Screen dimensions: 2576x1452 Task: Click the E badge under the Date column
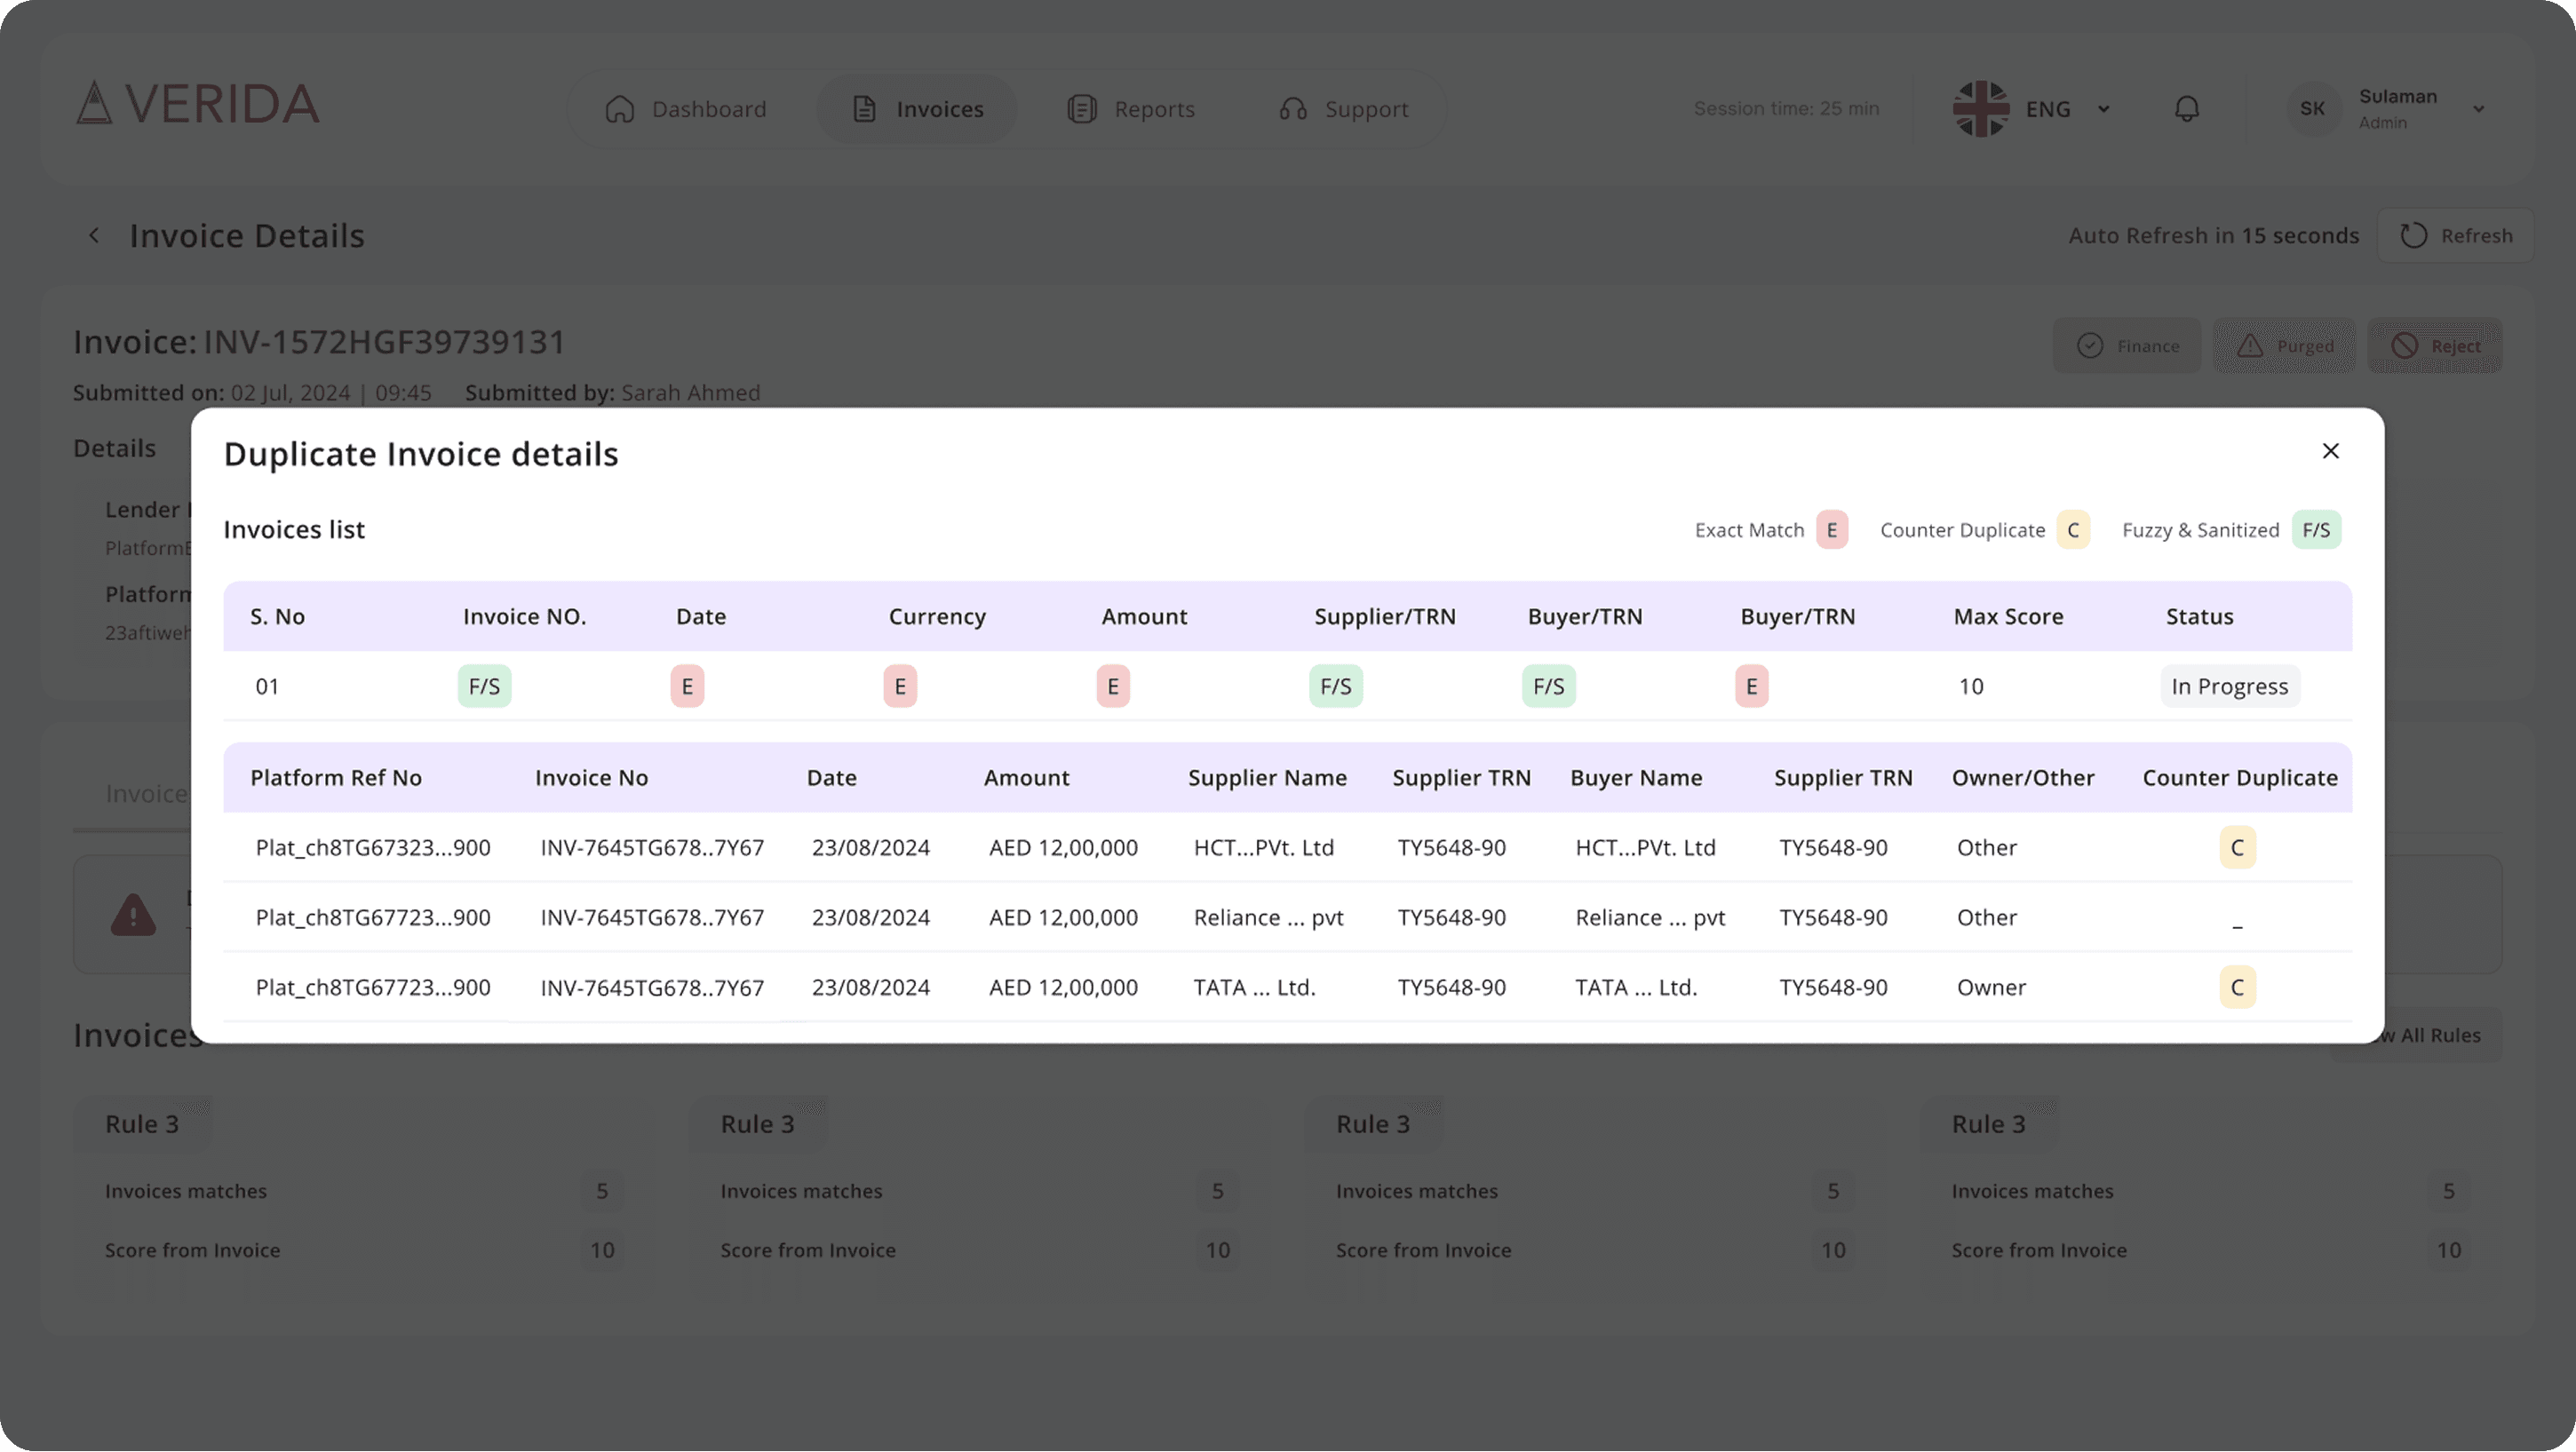[687, 687]
